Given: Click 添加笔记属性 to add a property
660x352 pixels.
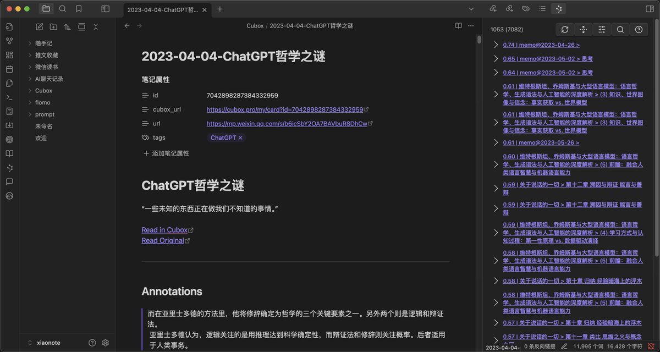Looking at the screenshot, I should 166,153.
